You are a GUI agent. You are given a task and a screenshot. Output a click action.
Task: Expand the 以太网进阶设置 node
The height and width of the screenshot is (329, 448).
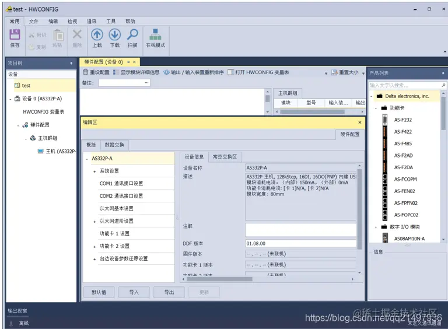coord(94,222)
